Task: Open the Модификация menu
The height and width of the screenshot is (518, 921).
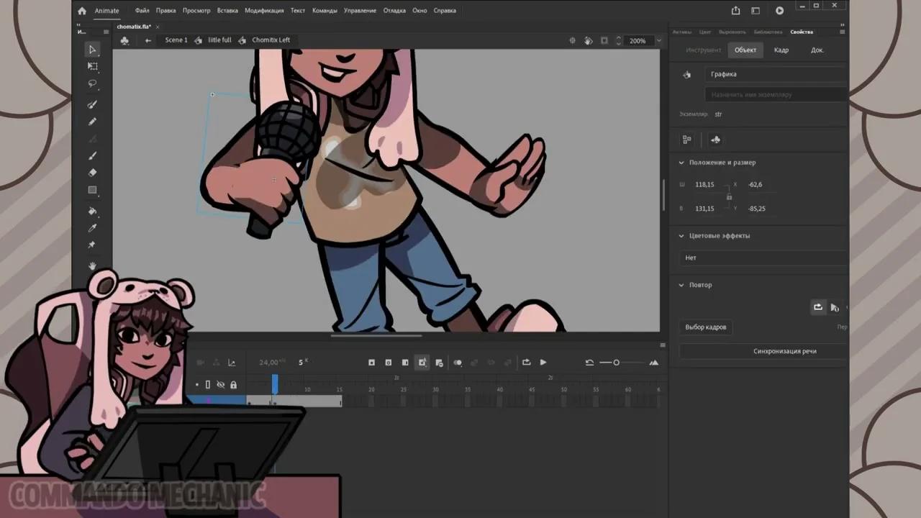Action: point(264,11)
